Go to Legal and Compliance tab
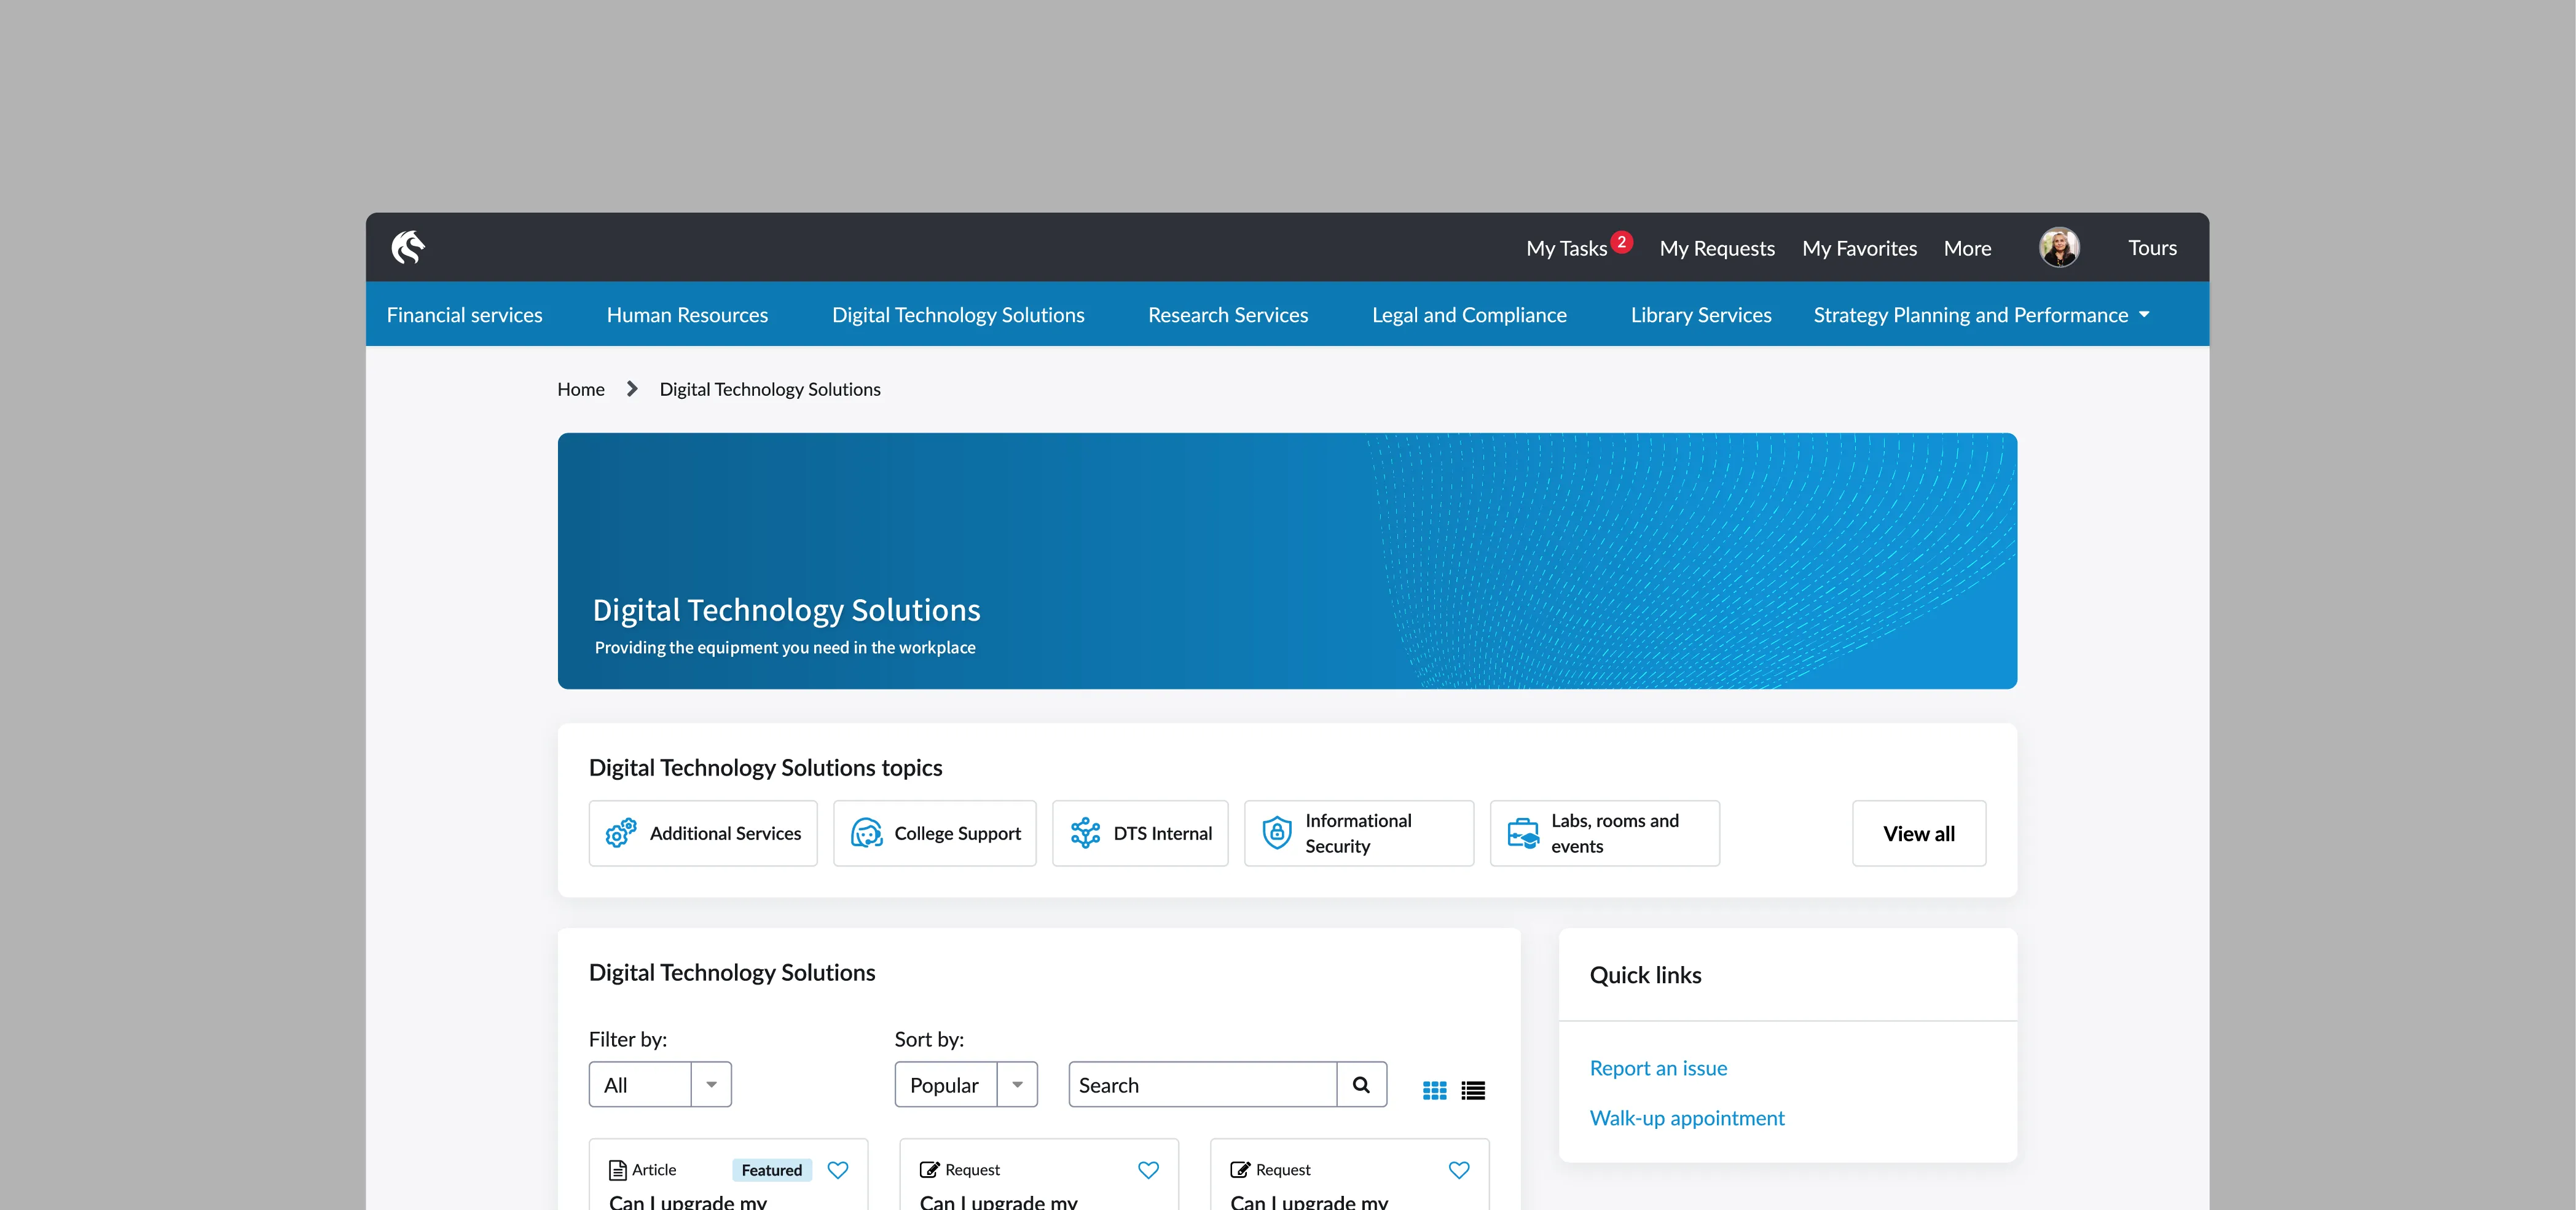Viewport: 2576px width, 1210px height. coord(1469,315)
